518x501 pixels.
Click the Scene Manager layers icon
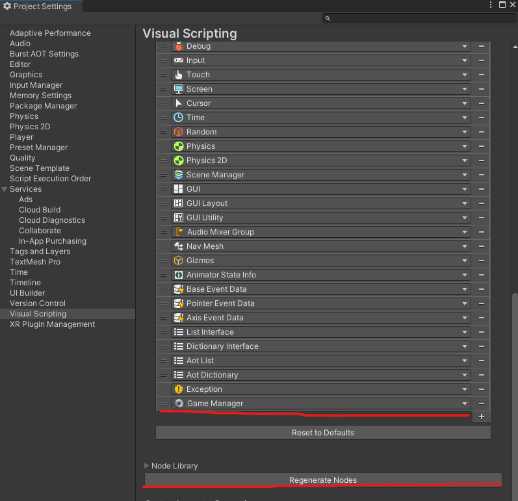click(x=178, y=175)
